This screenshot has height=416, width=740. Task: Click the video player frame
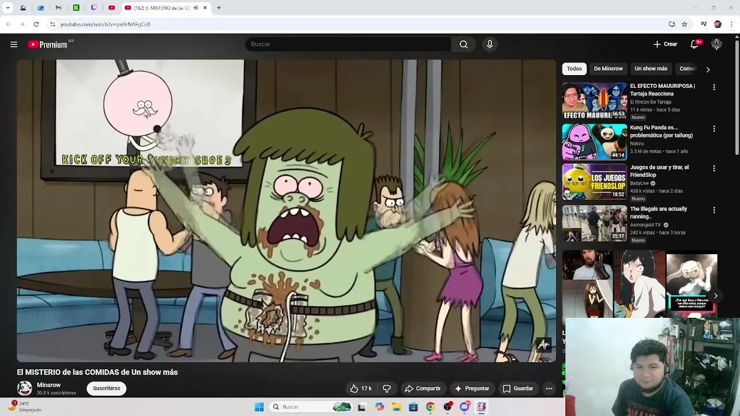[x=286, y=211]
